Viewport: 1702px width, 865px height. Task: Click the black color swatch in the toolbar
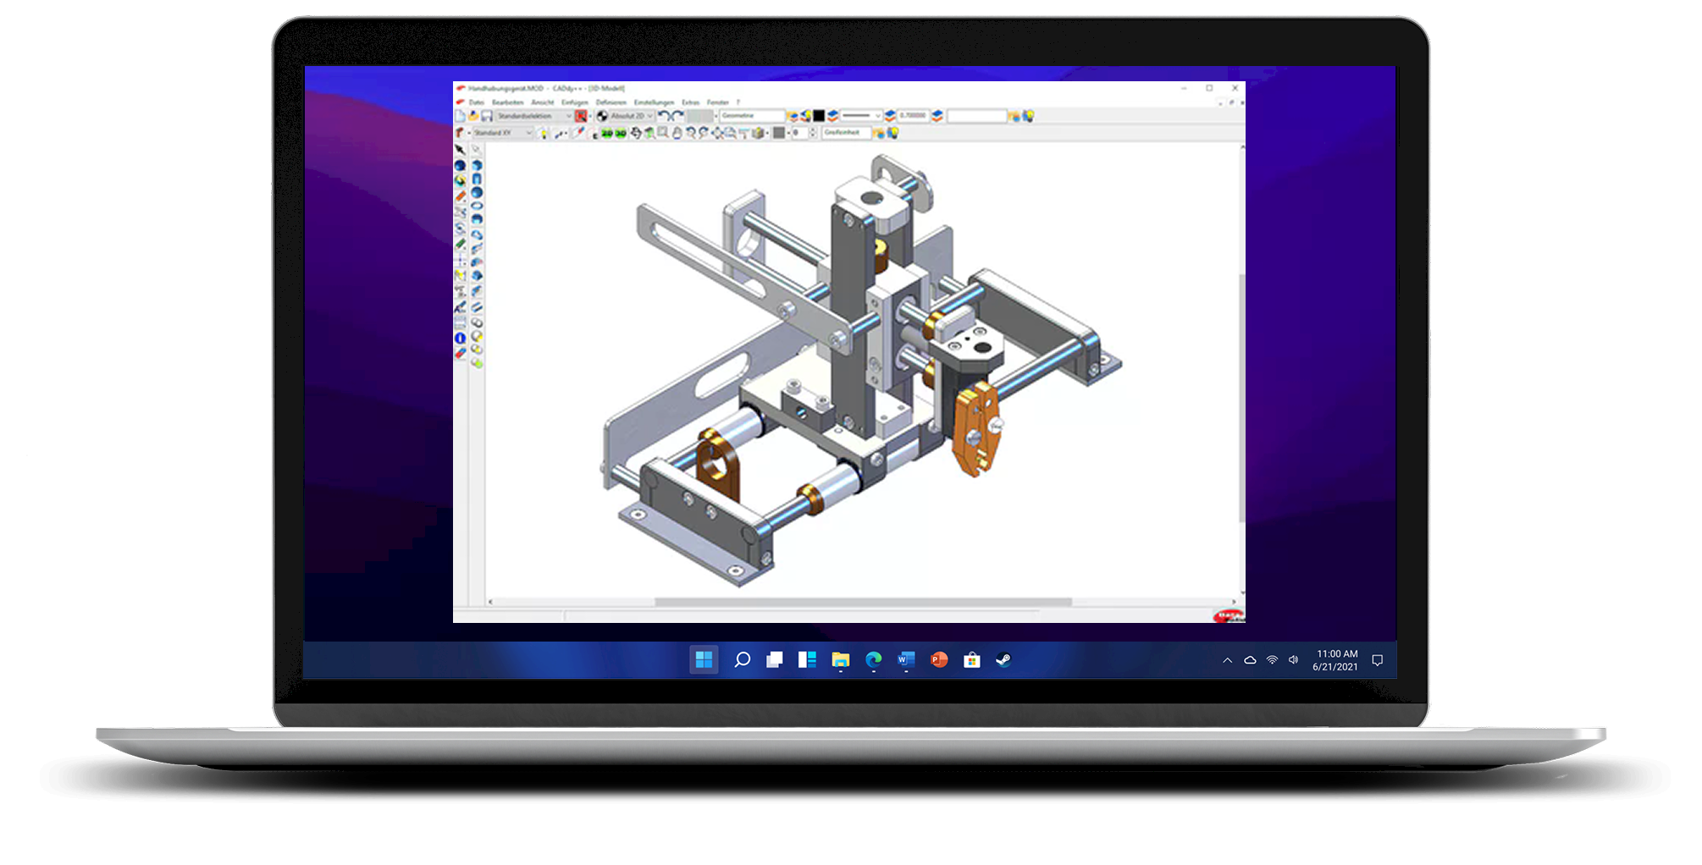pyautogui.click(x=819, y=116)
